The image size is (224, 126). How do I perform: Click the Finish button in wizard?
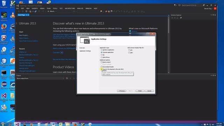tap(140, 91)
